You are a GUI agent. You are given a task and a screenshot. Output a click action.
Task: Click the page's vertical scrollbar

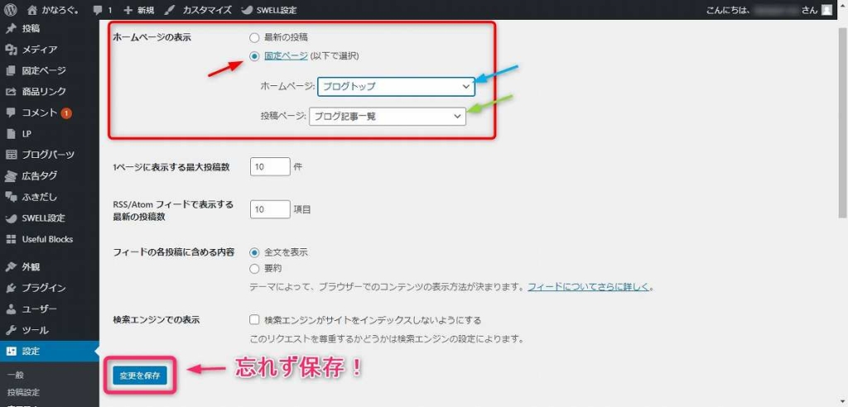[842, 124]
